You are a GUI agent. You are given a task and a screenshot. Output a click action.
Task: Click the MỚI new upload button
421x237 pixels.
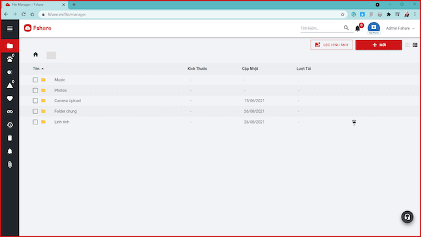(379, 45)
